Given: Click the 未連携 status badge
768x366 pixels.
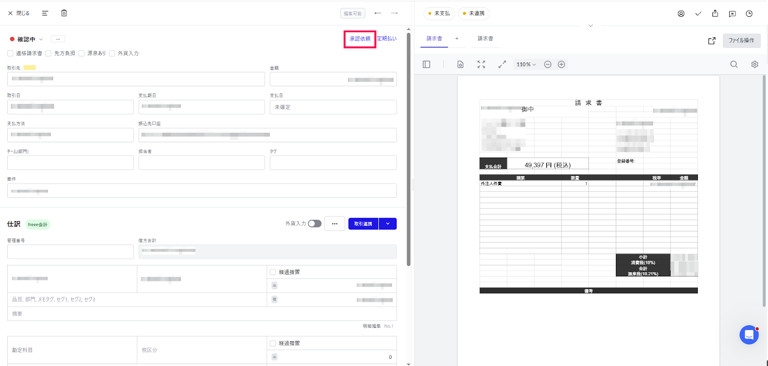Looking at the screenshot, I should pyautogui.click(x=474, y=13).
